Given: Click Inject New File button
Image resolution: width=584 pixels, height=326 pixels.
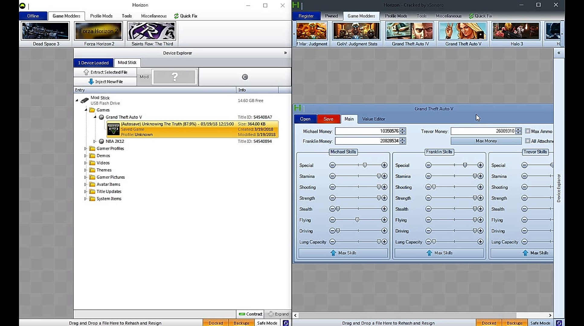Looking at the screenshot, I should coord(105,81).
